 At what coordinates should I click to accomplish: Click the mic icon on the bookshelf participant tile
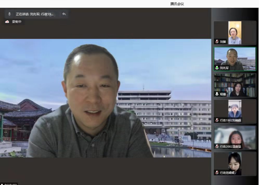point(217,94)
